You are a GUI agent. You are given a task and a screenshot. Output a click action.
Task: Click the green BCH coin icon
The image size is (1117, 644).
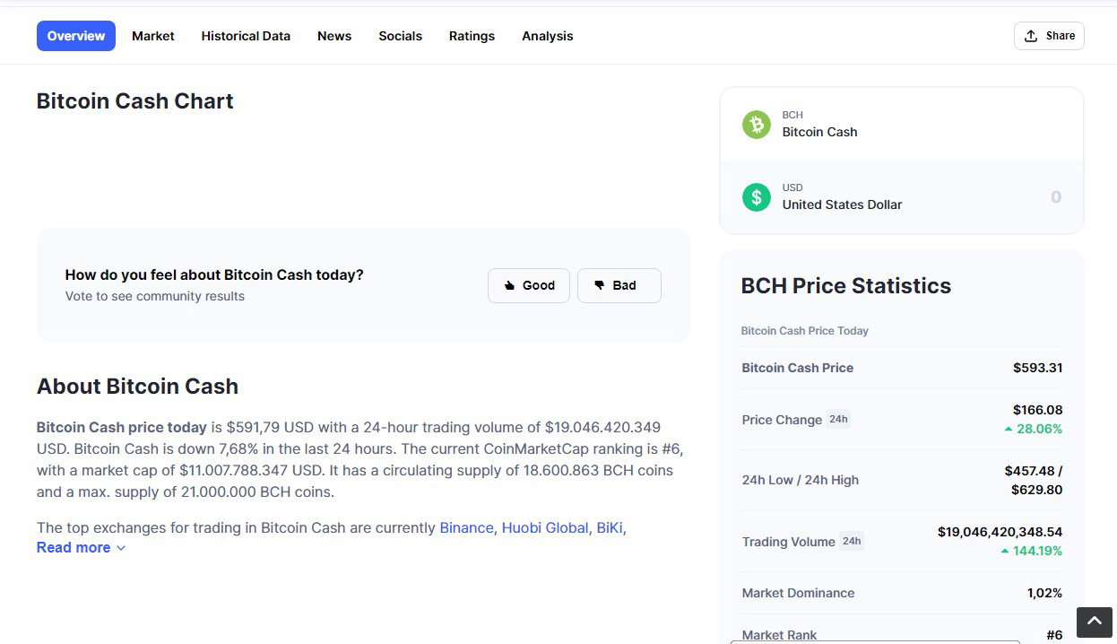point(757,124)
